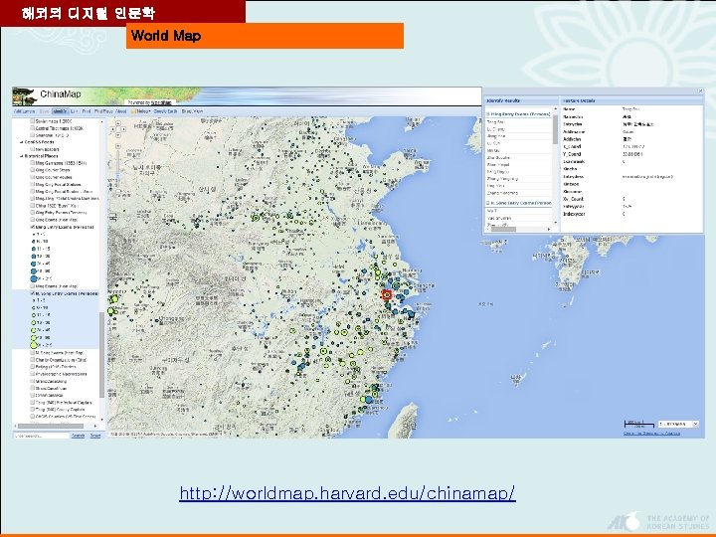Open the worldmap.harvard.edu/chinamap link
This screenshot has height=537, width=716.
pyautogui.click(x=347, y=493)
